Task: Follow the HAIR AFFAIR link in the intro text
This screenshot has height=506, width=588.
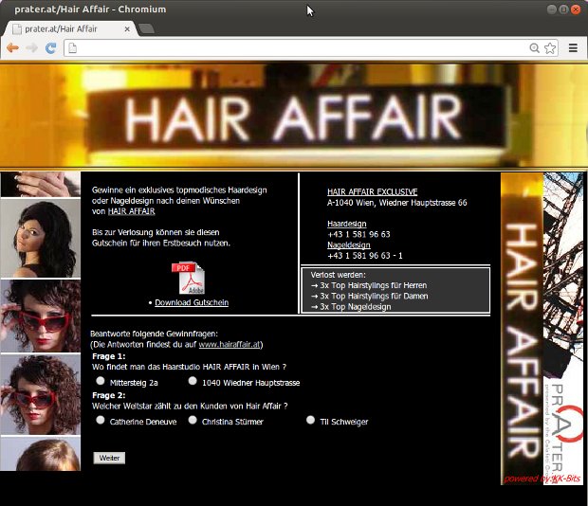Action: (x=131, y=211)
